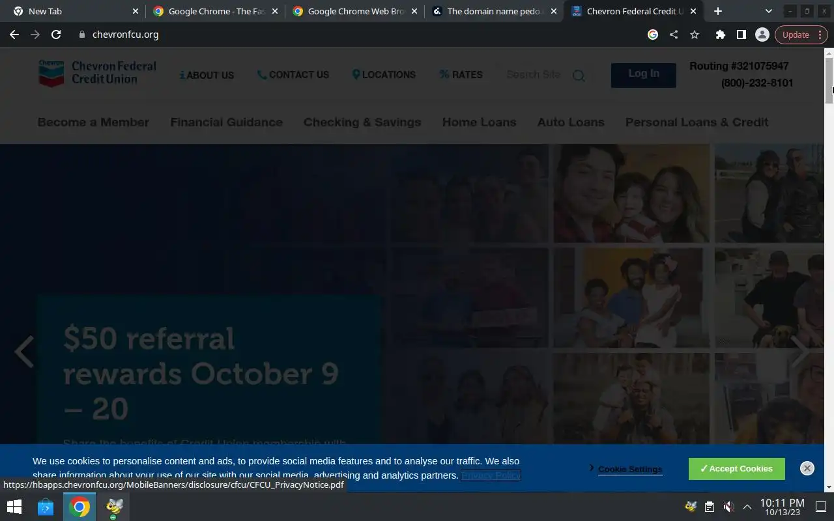
Task: Open the Checking & Savings menu
Action: pos(362,122)
